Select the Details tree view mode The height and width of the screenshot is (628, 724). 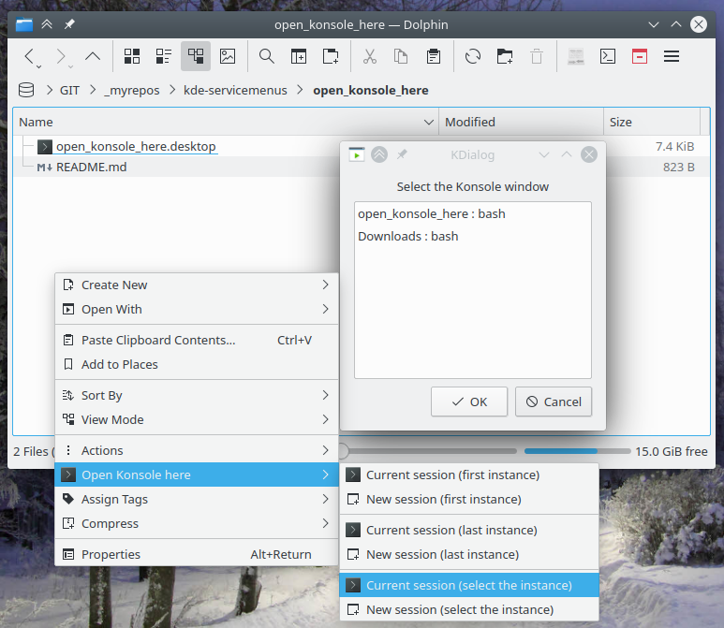[196, 56]
